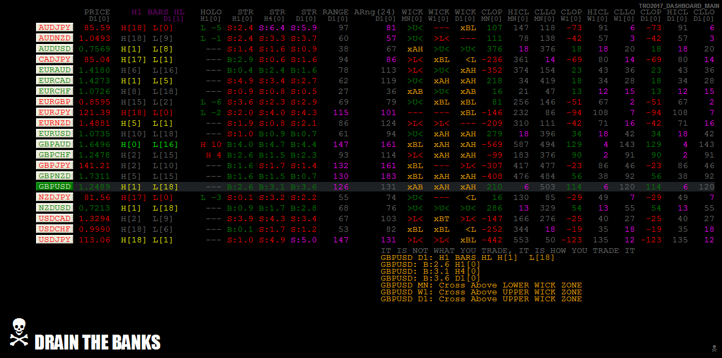Select the GBPJPY pair button
The width and height of the screenshot is (722, 358).
pyautogui.click(x=54, y=165)
